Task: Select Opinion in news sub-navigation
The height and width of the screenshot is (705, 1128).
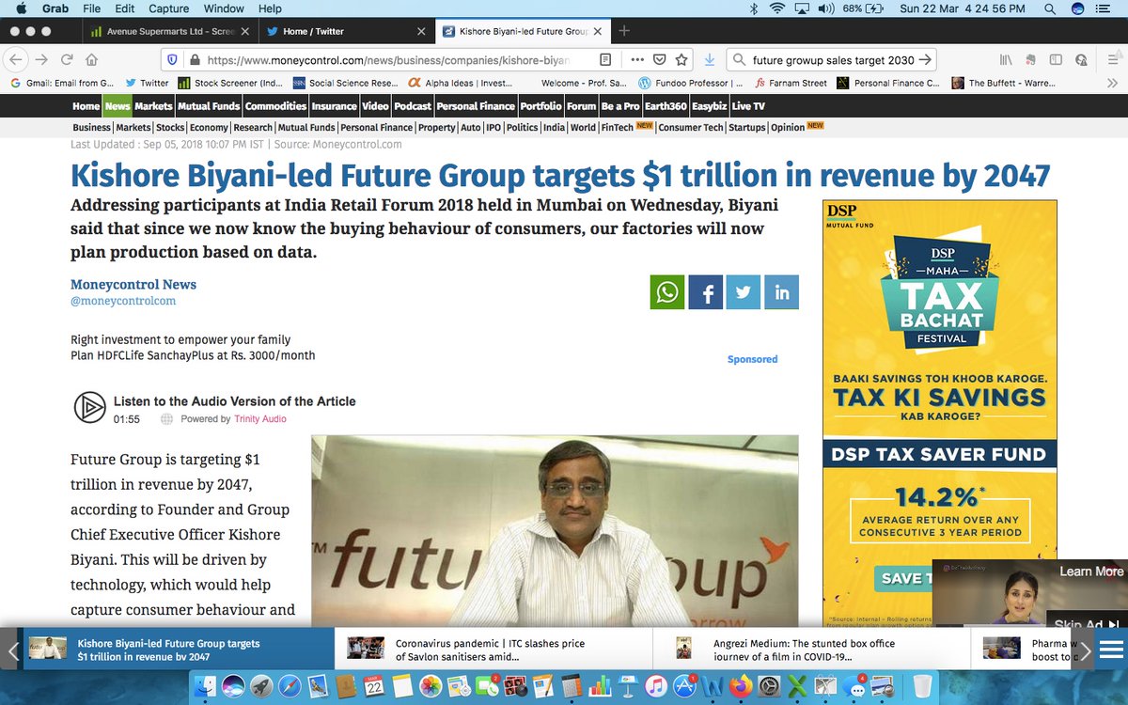Action: 788,127
